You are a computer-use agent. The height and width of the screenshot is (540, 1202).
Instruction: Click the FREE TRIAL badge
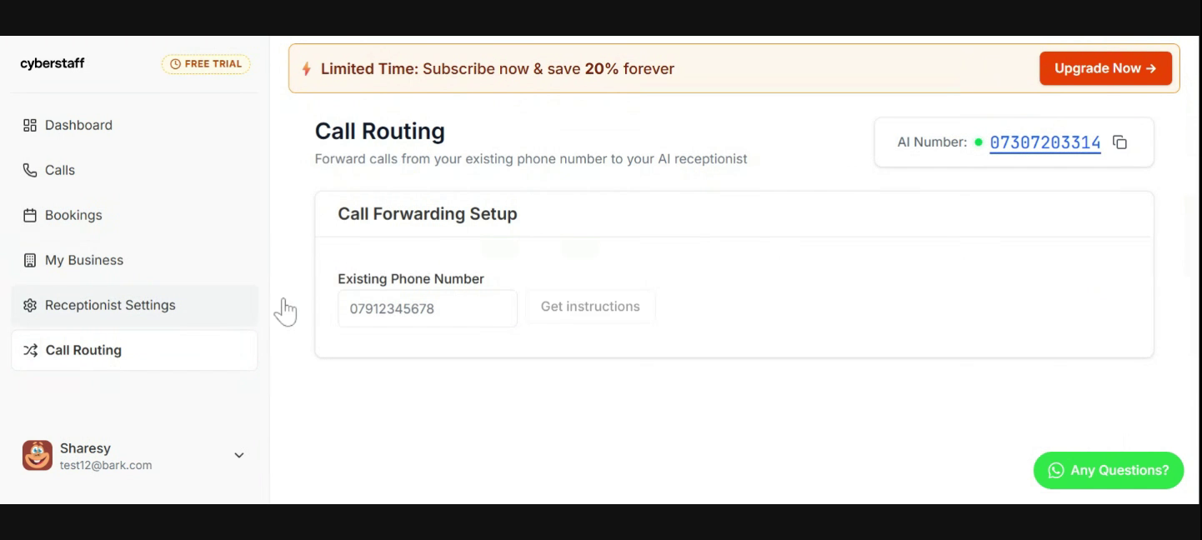(206, 64)
